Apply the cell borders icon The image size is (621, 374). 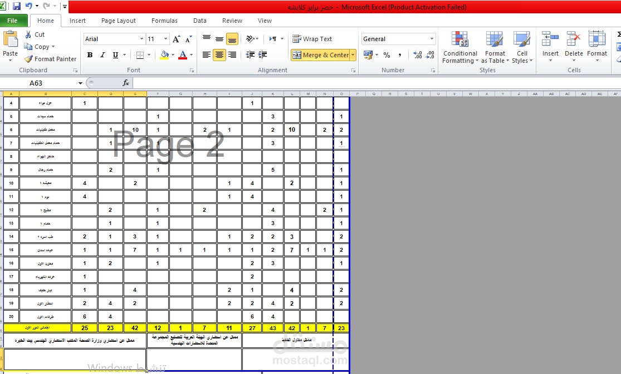click(x=140, y=55)
